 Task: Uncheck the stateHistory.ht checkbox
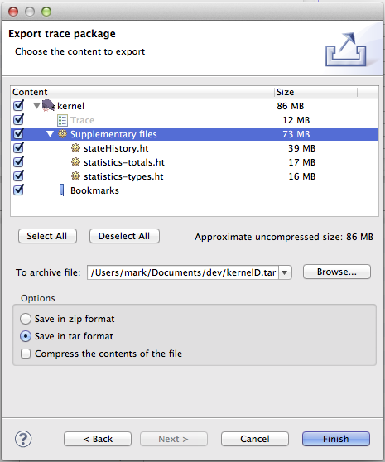(18, 147)
